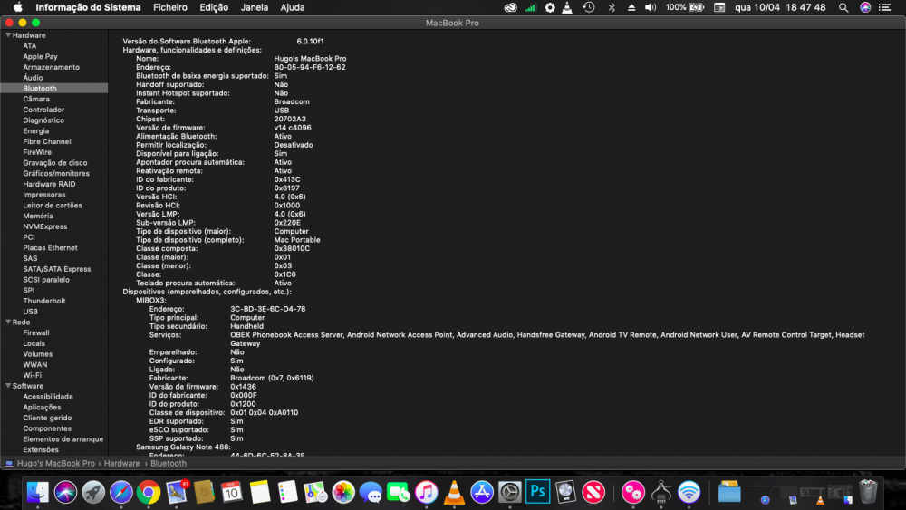
Task: Select Gráficos/monitores in sidebar
Action: 56,173
